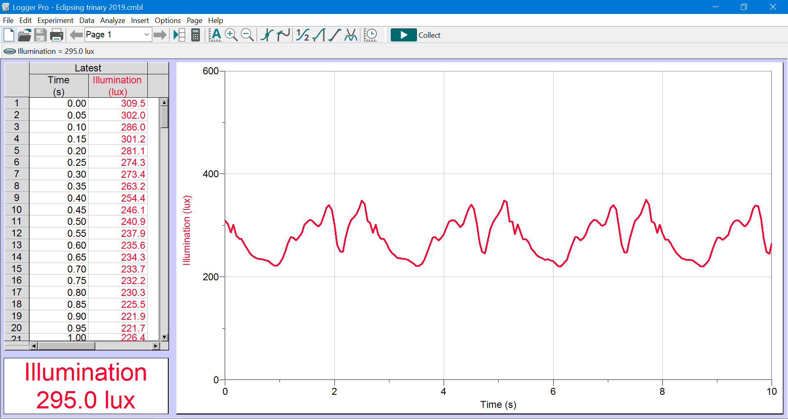The height and width of the screenshot is (419, 788).
Task: Activate the Examine tool
Action: pos(267,35)
